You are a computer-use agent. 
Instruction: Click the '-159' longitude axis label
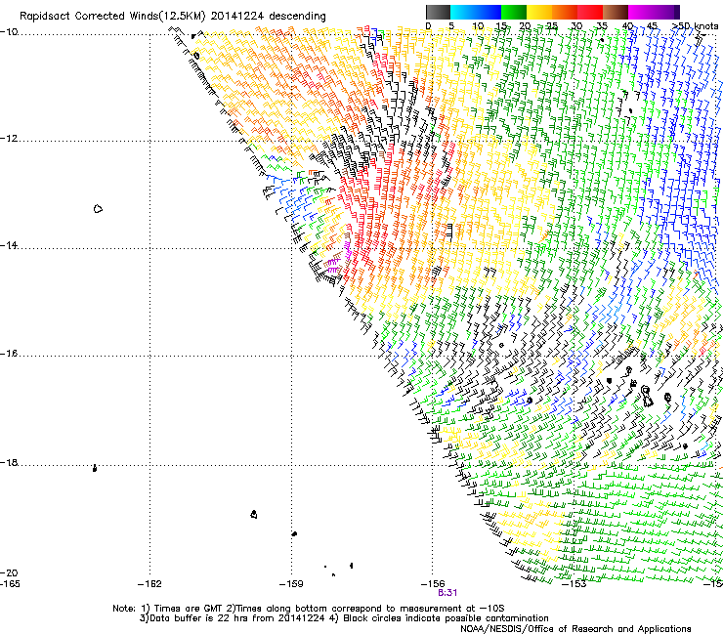(x=291, y=584)
